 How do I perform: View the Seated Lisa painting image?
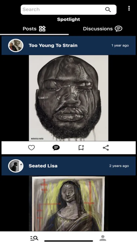pos(68,204)
